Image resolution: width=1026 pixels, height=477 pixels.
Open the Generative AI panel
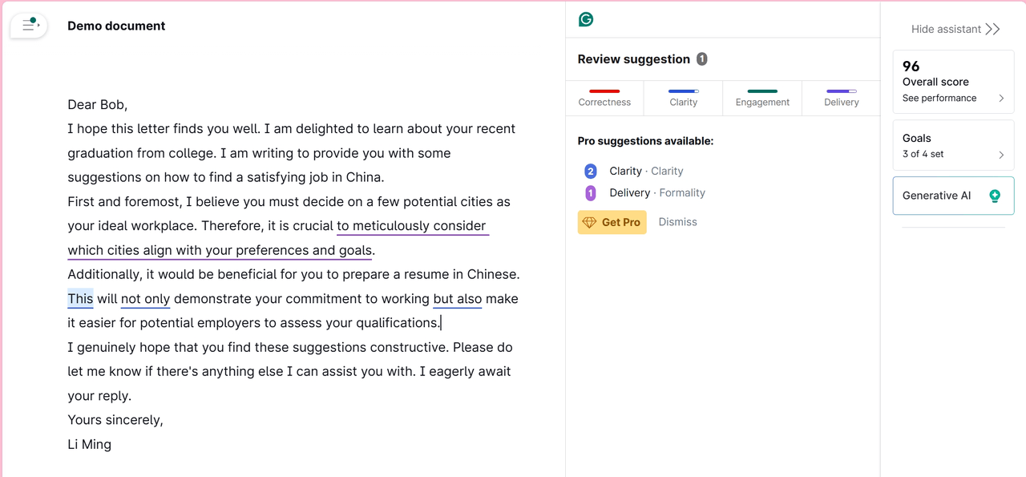coord(936,196)
